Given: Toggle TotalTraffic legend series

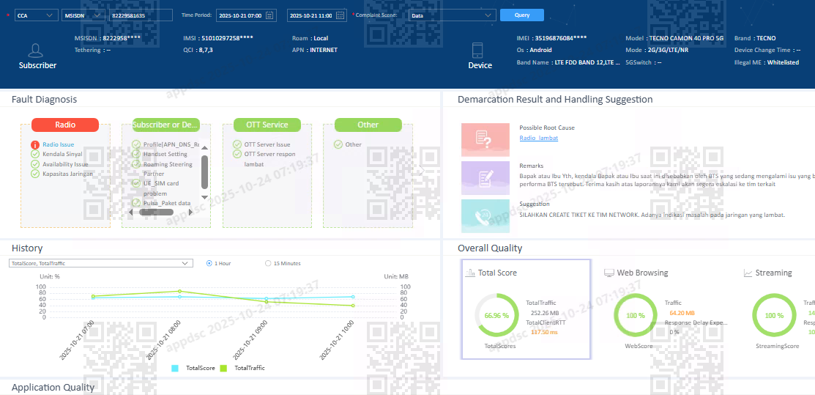Looking at the screenshot, I should (x=242, y=368).
